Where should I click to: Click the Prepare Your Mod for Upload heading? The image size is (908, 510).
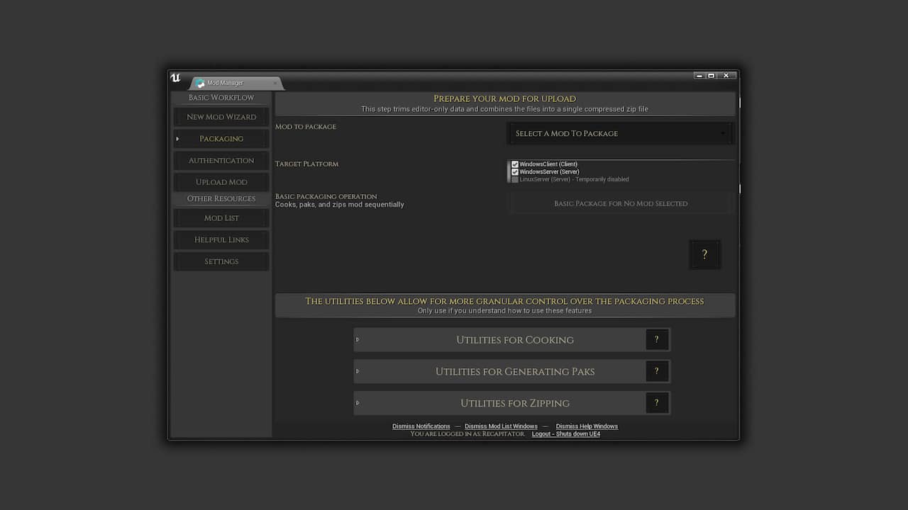pos(505,98)
